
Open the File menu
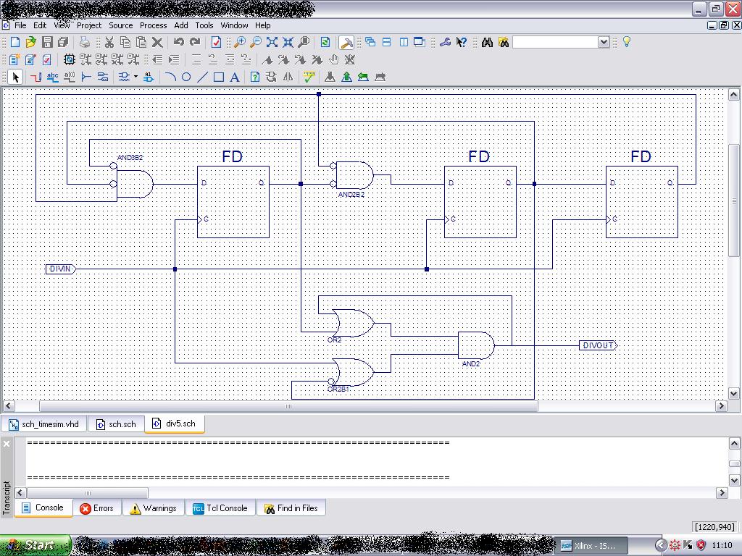click(x=20, y=25)
